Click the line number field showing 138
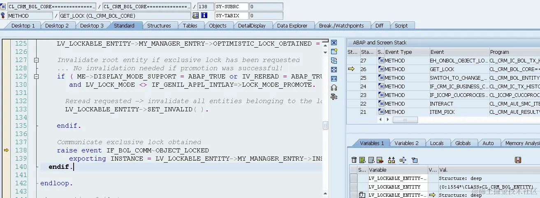This screenshot has height=198, width=540. point(205,7)
